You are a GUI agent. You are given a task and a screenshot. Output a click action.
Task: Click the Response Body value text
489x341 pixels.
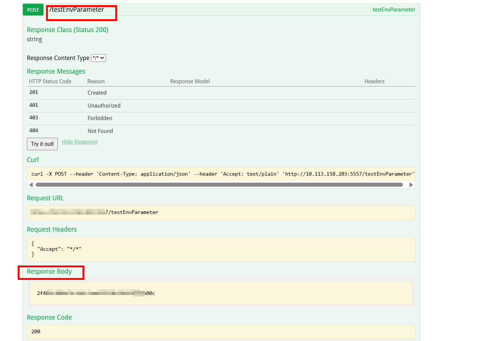[x=96, y=293]
